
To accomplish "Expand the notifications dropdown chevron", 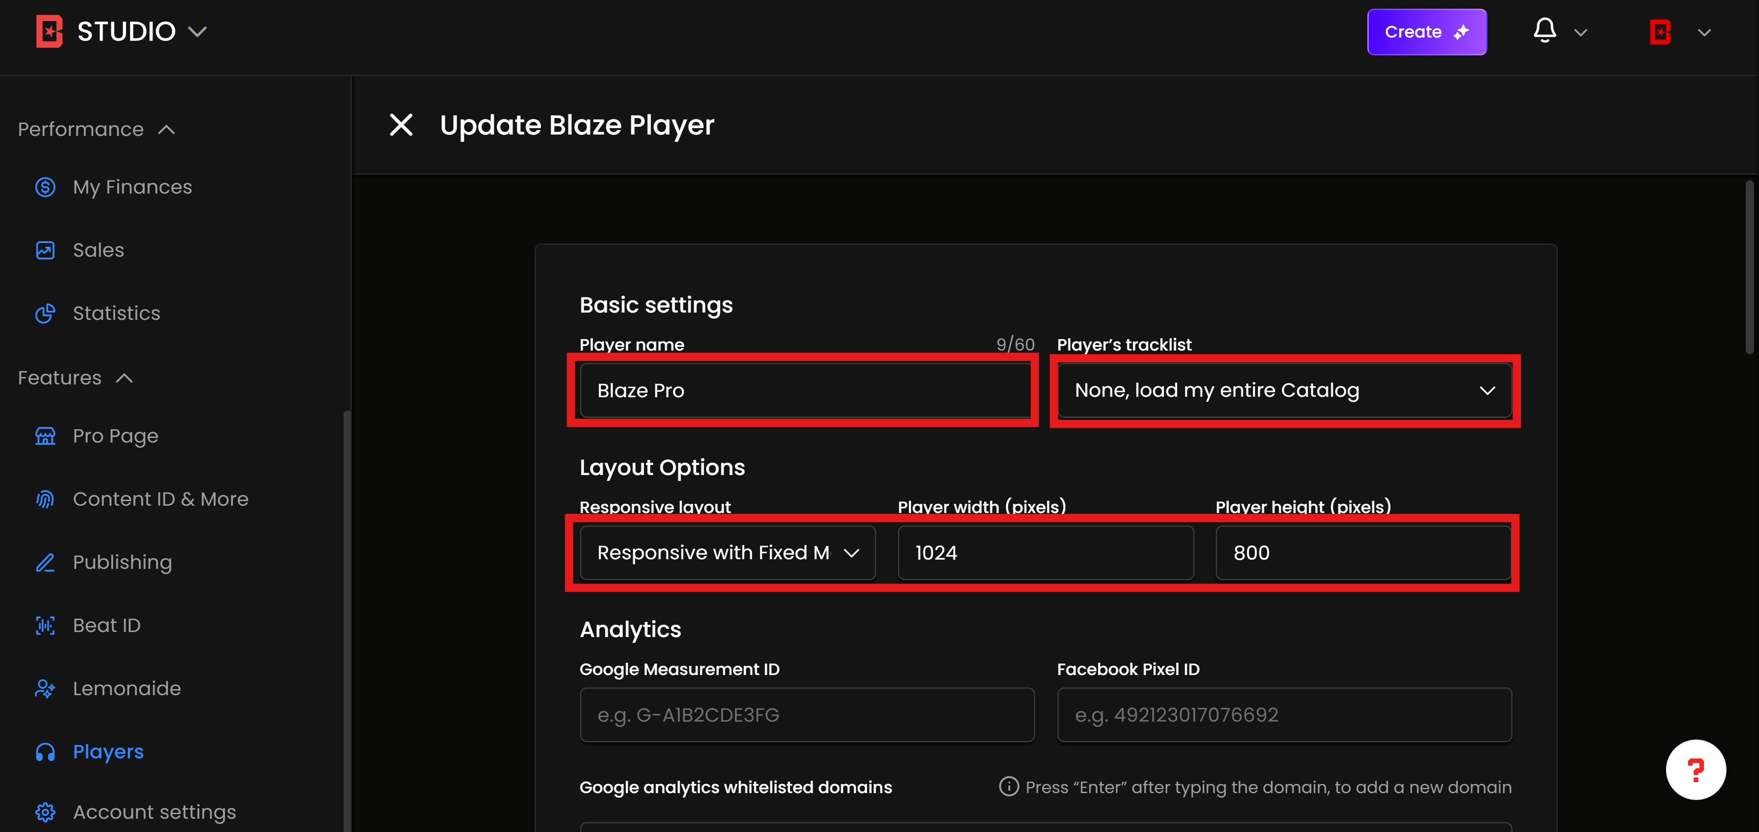I will click(1580, 33).
